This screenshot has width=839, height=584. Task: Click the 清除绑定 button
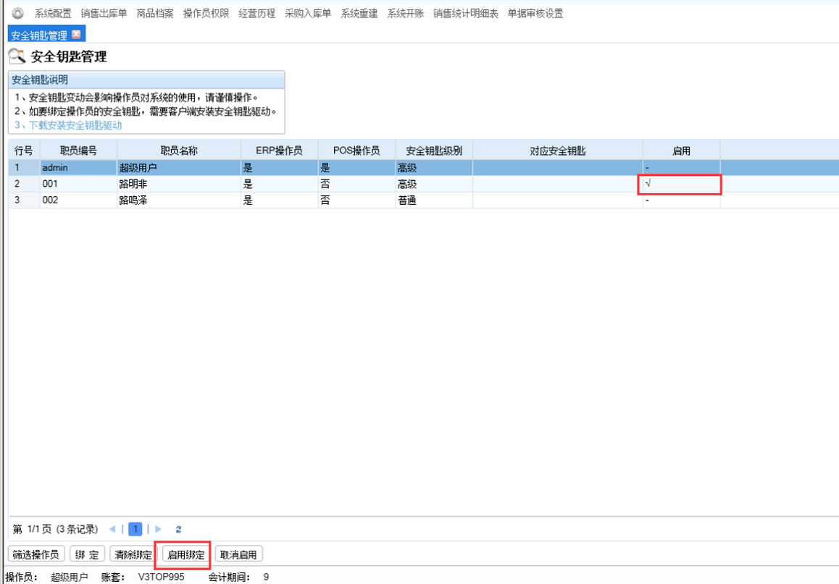point(133,555)
